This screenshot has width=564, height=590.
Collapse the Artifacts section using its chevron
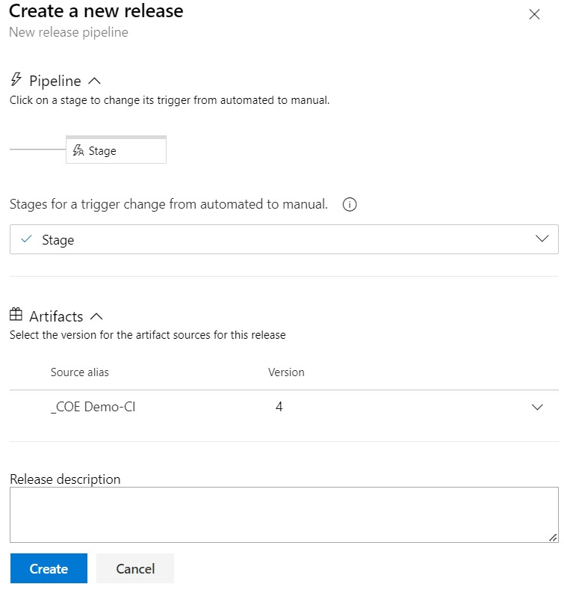tap(96, 316)
